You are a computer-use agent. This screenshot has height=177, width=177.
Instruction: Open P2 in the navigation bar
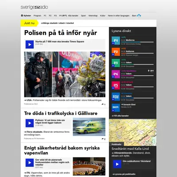point(50,15)
